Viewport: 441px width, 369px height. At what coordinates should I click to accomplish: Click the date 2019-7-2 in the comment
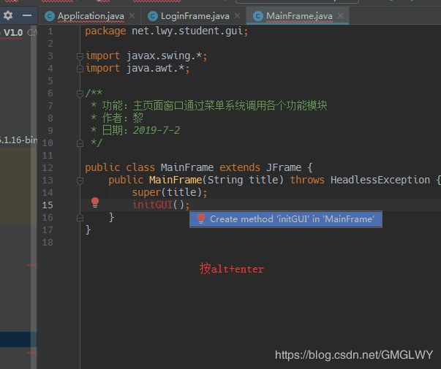(157, 130)
